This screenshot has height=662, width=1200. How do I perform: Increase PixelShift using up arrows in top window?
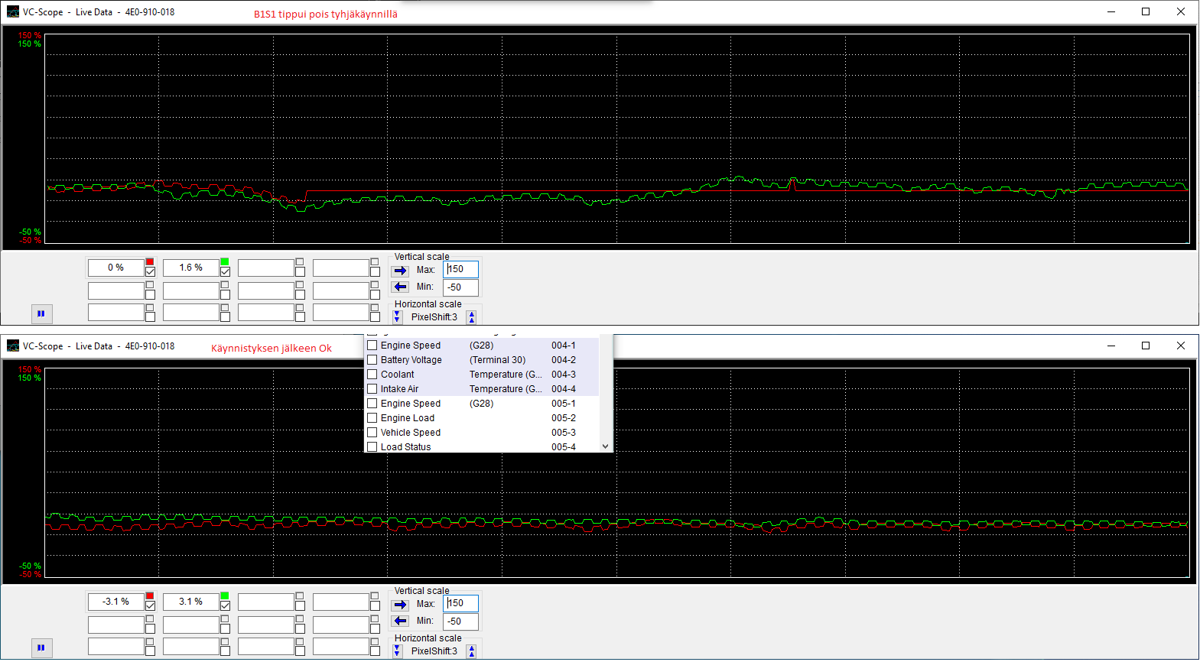point(471,317)
